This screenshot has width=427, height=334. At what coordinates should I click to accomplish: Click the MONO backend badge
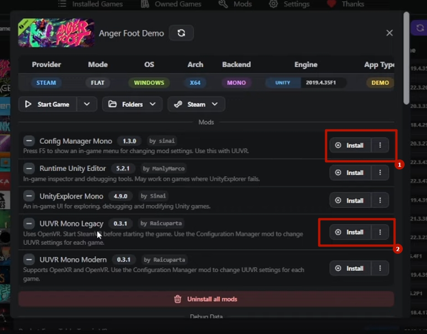pyautogui.click(x=237, y=82)
